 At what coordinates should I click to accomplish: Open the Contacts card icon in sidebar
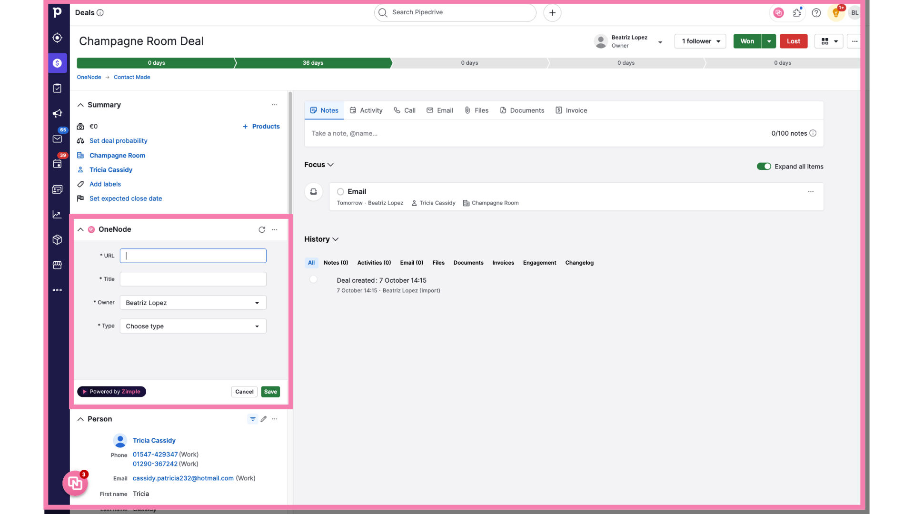[57, 189]
